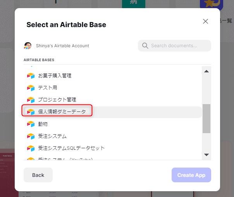The height and width of the screenshot is (197, 234).
Task: Select the 個人情報ダミーデータ base
Action: (112, 112)
